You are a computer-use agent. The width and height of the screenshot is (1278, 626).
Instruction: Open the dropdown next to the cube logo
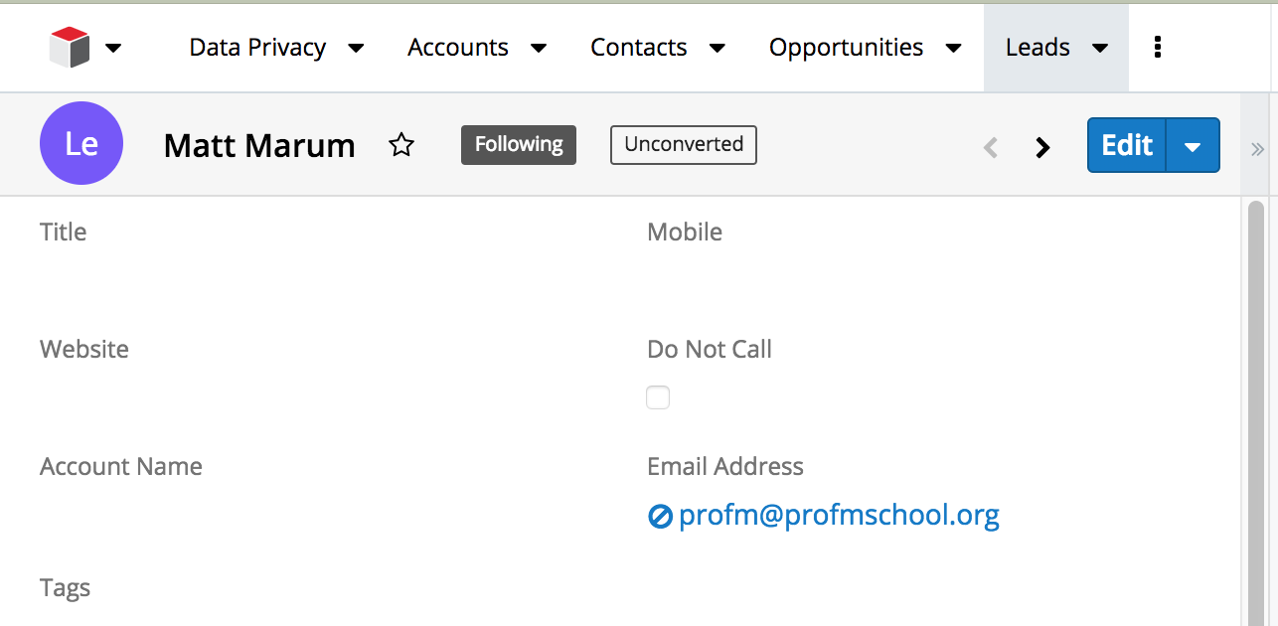tap(113, 48)
